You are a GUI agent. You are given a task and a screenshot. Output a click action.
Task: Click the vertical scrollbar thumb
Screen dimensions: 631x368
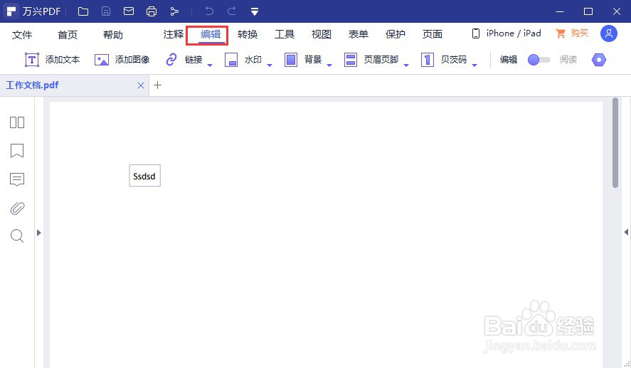[615, 143]
